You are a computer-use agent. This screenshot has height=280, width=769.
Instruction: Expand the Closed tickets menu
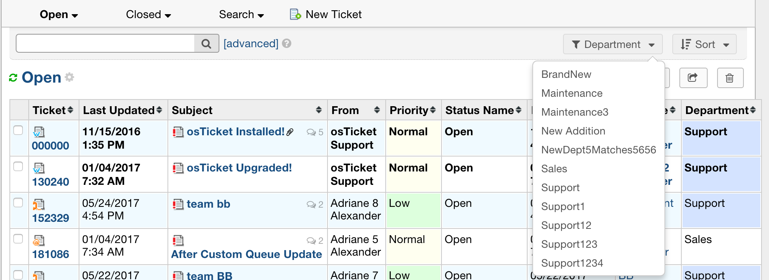[149, 15]
